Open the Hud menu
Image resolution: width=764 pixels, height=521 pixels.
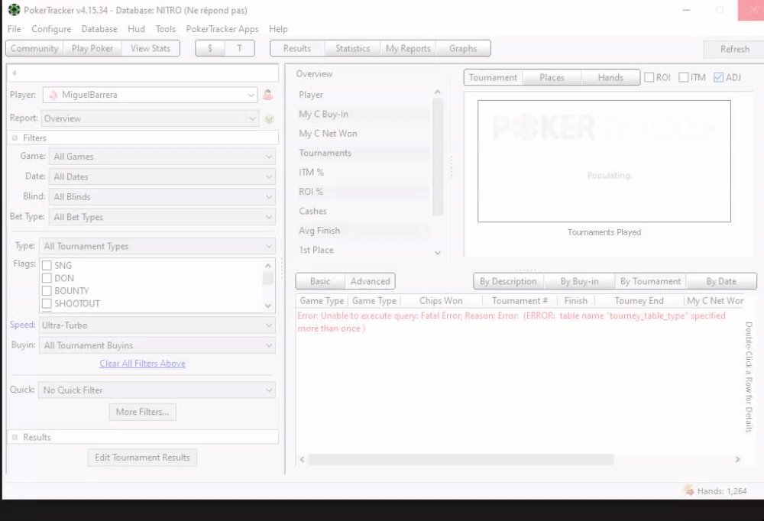[137, 29]
